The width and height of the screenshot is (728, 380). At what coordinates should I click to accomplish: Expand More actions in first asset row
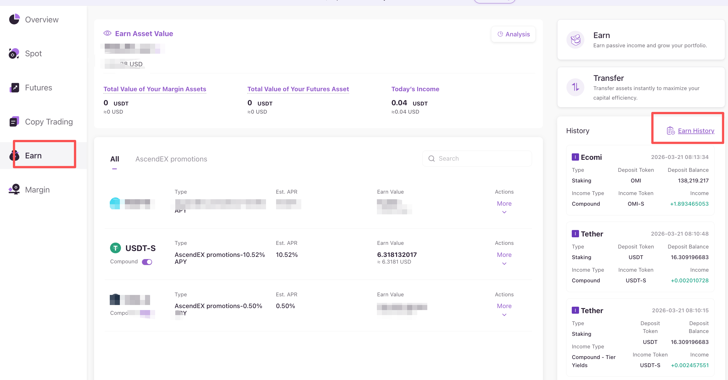point(504,204)
